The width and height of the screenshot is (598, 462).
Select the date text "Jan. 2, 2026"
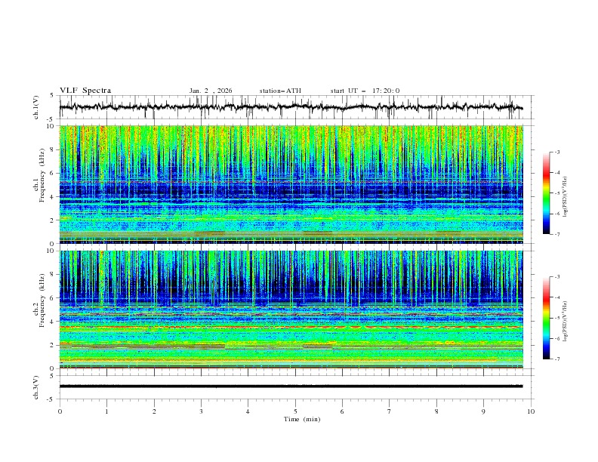coord(211,91)
